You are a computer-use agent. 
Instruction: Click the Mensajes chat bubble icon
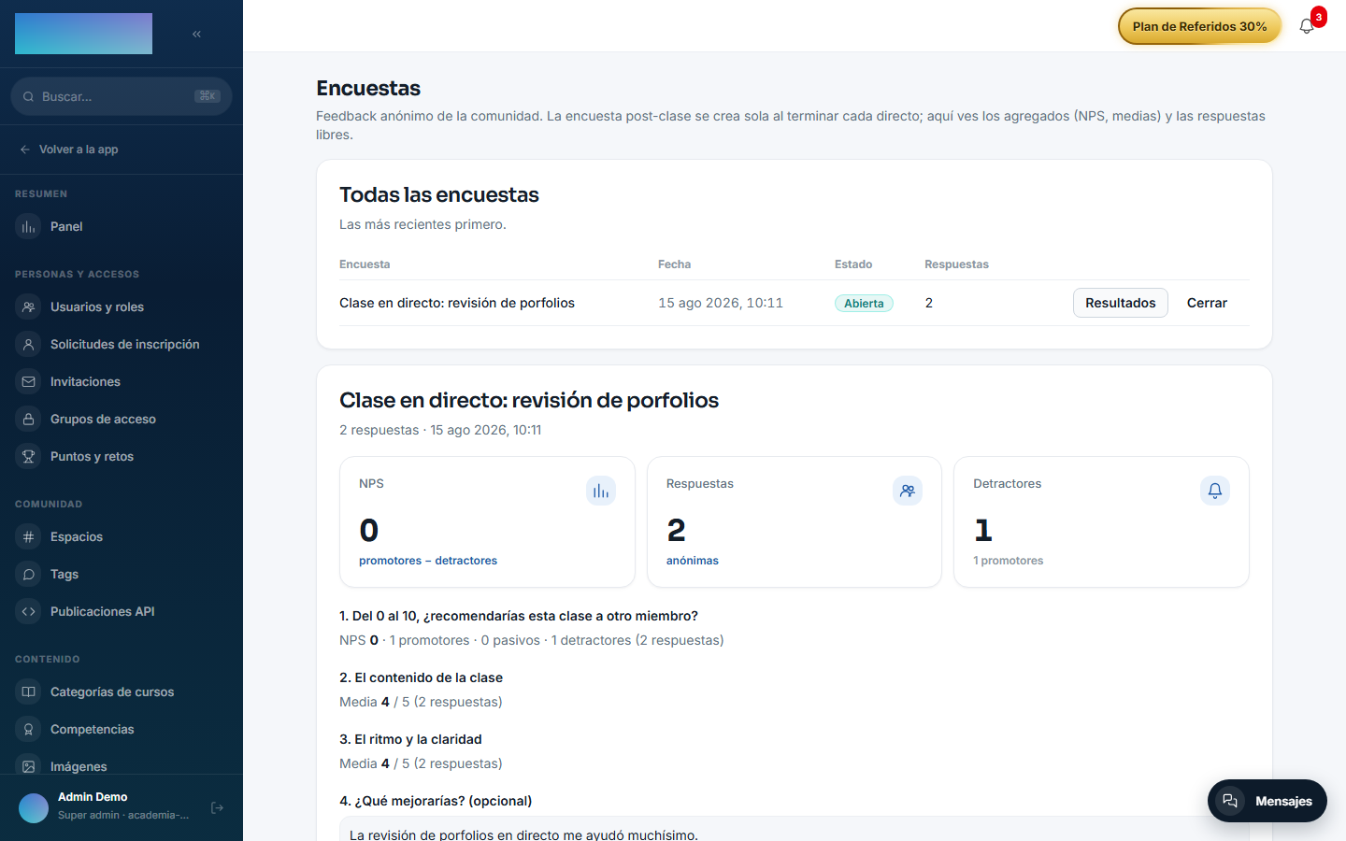[x=1230, y=801]
